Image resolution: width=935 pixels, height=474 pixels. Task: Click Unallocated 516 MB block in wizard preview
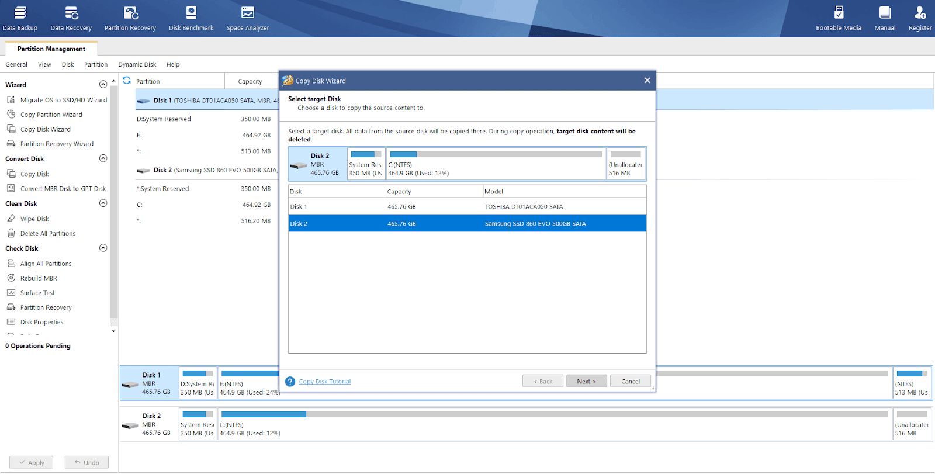click(x=626, y=164)
